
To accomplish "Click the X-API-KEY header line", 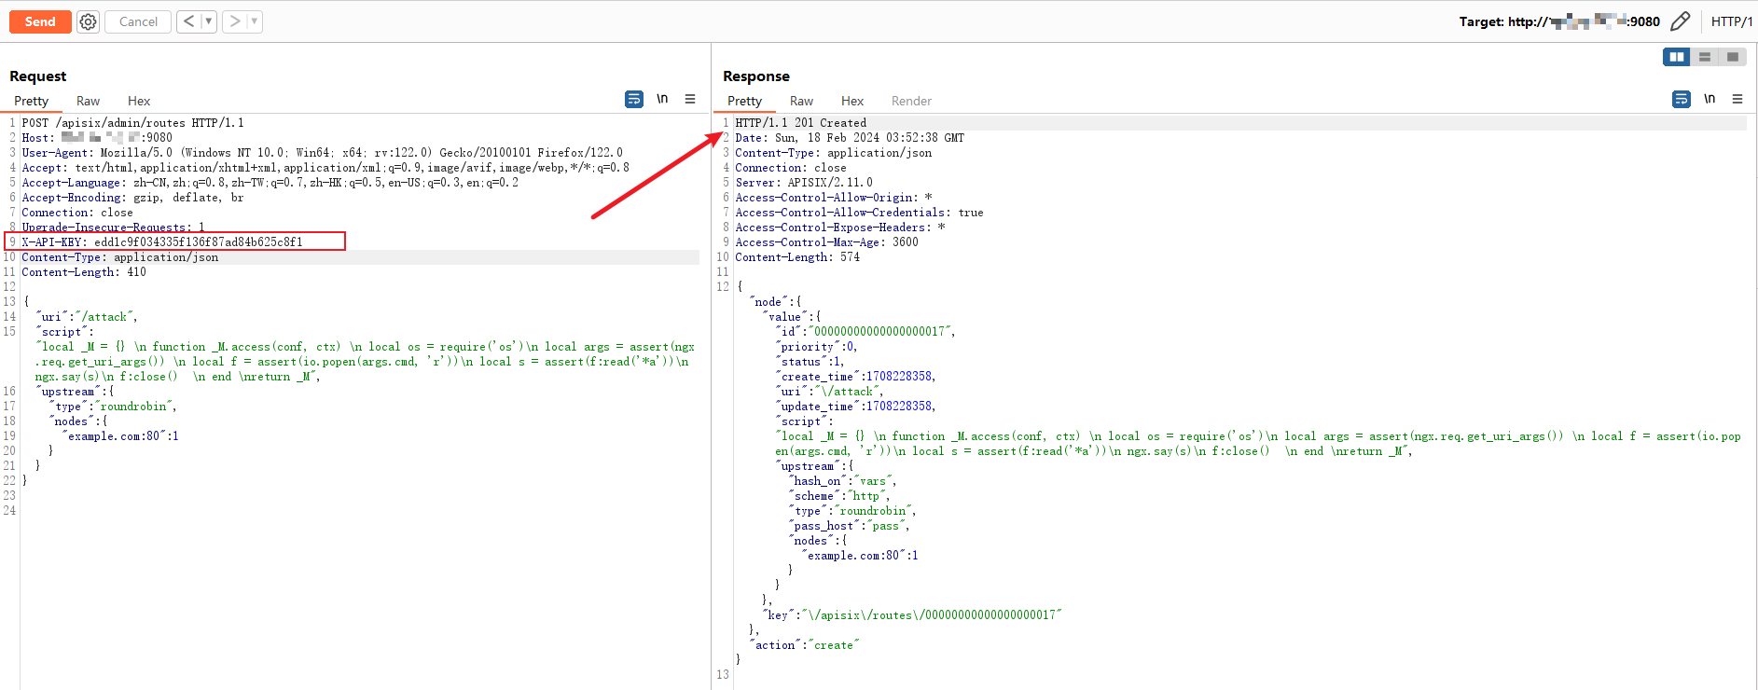I will pyautogui.click(x=162, y=242).
